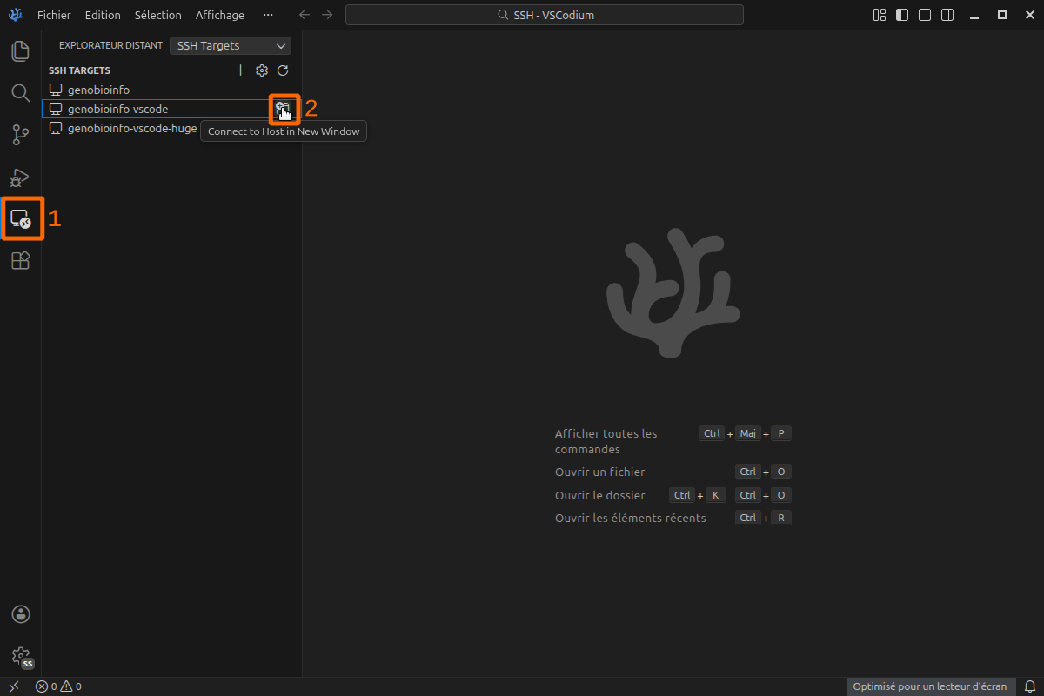This screenshot has width=1044, height=696.
Task: Open the Edition menu
Action: coord(103,15)
